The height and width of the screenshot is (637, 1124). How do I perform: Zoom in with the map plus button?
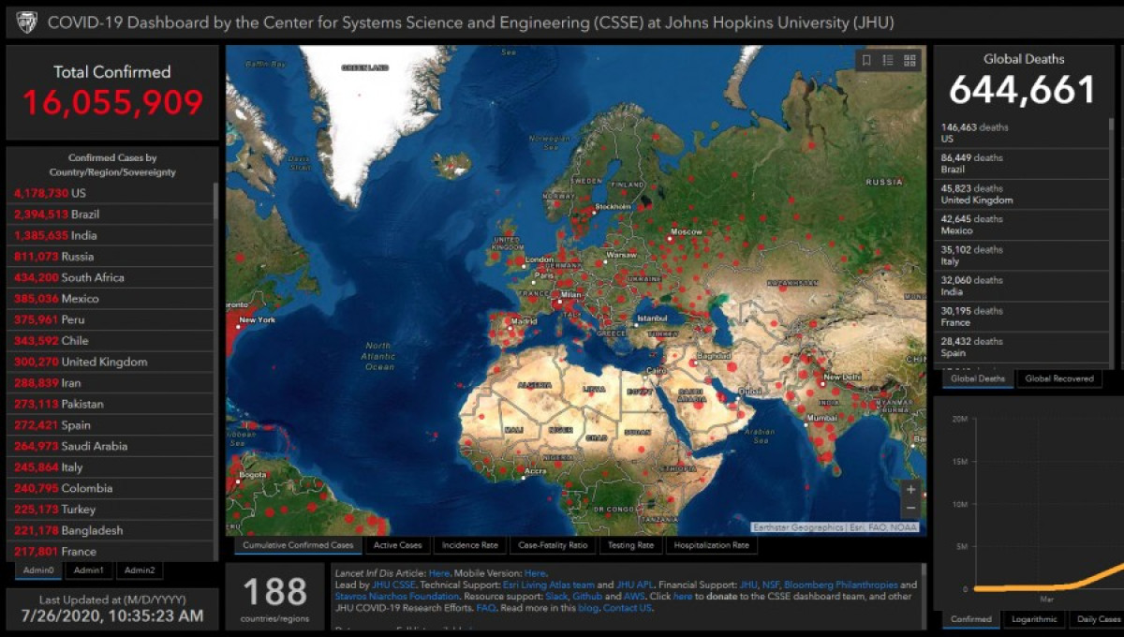910,489
